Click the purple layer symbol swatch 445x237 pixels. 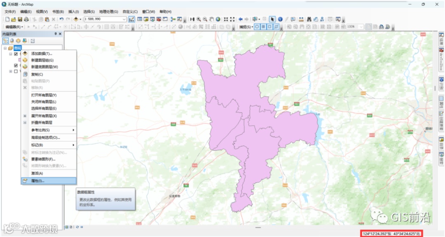tap(20, 60)
